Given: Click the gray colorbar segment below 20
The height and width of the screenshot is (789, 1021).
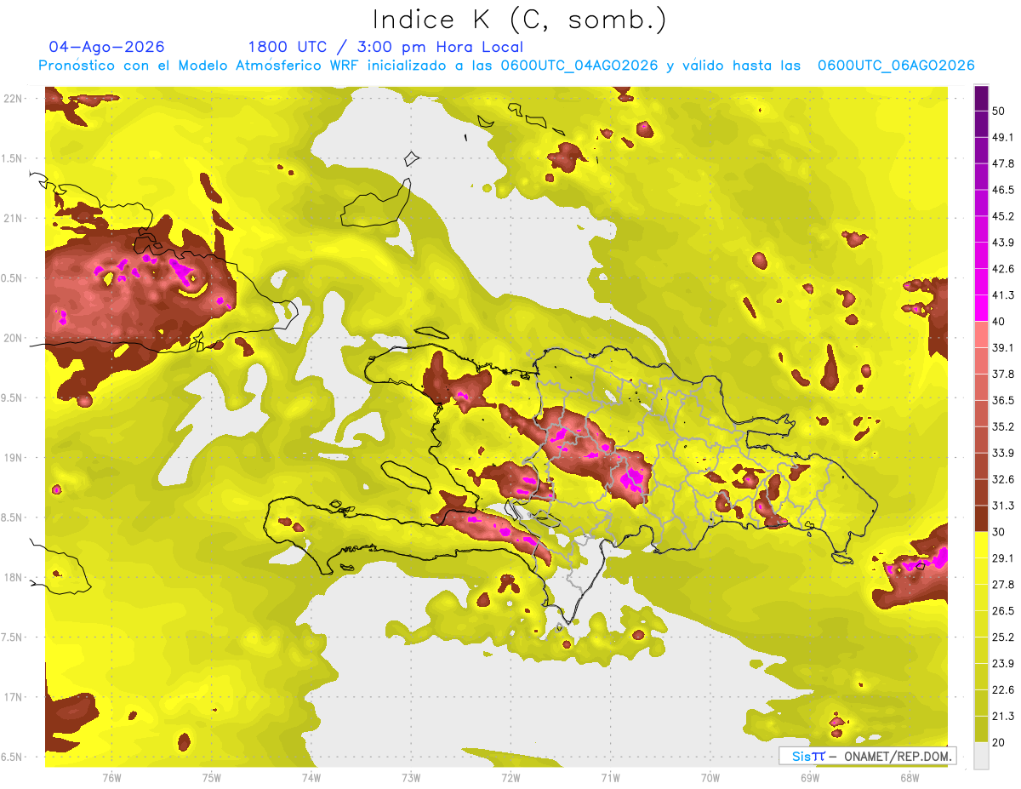Looking at the screenshot, I should 981,756.
